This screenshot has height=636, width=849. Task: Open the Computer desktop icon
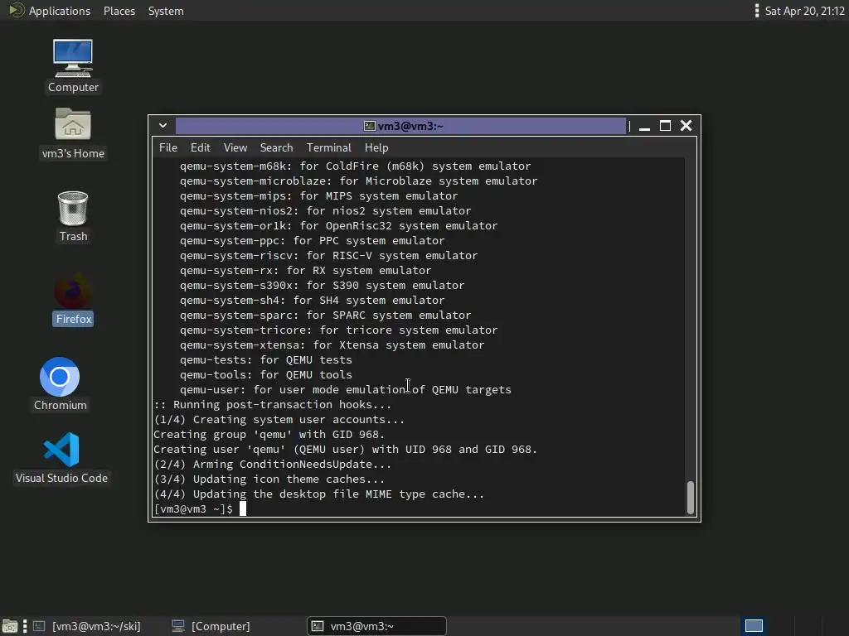click(x=73, y=65)
